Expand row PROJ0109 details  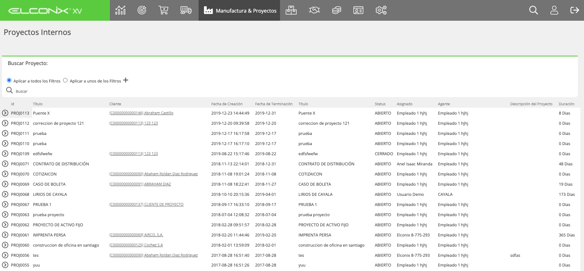click(x=5, y=154)
